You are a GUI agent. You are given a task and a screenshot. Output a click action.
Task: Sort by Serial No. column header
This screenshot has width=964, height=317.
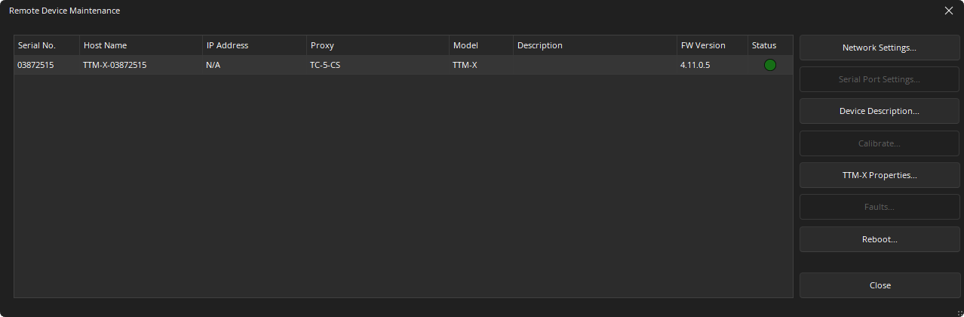47,45
